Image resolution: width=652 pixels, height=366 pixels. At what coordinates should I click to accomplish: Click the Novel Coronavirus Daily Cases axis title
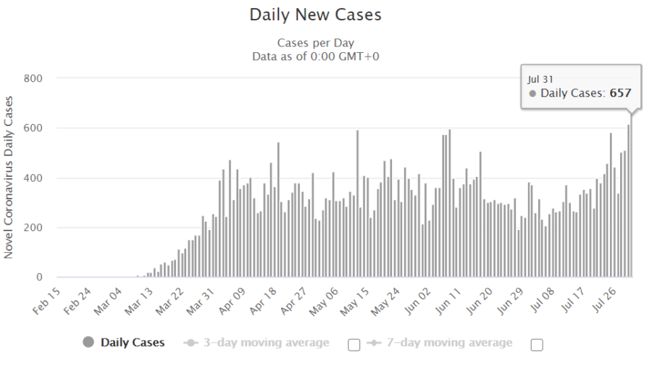click(x=9, y=178)
